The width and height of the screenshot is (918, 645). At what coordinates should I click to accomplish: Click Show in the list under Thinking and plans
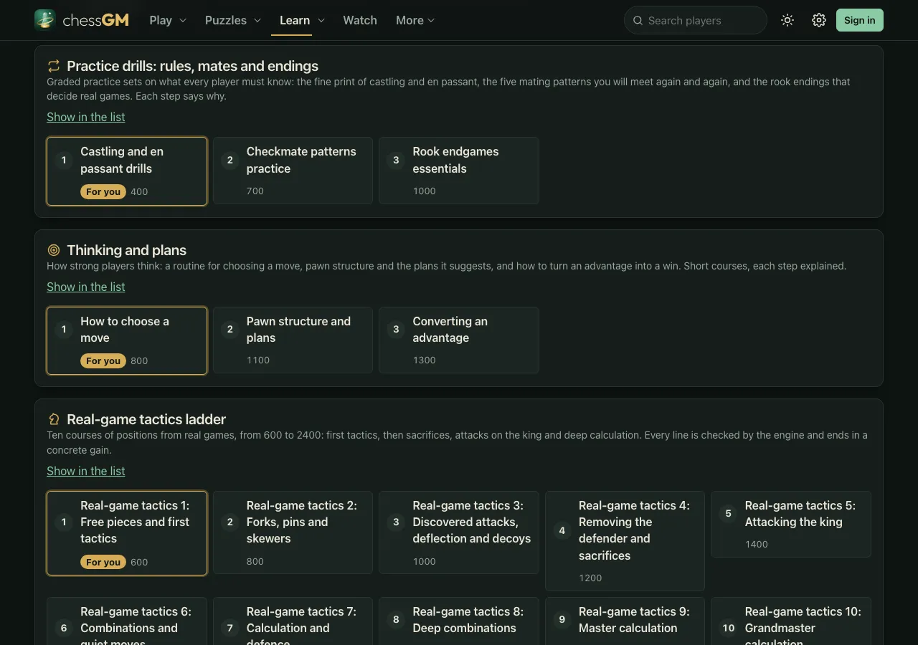86,287
